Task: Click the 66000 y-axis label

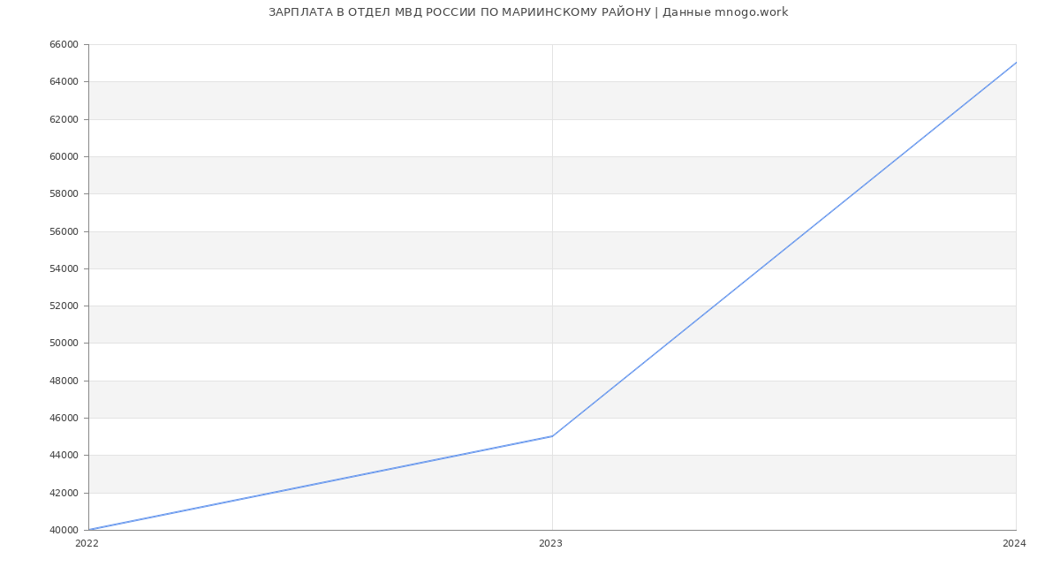Action: click(x=64, y=45)
